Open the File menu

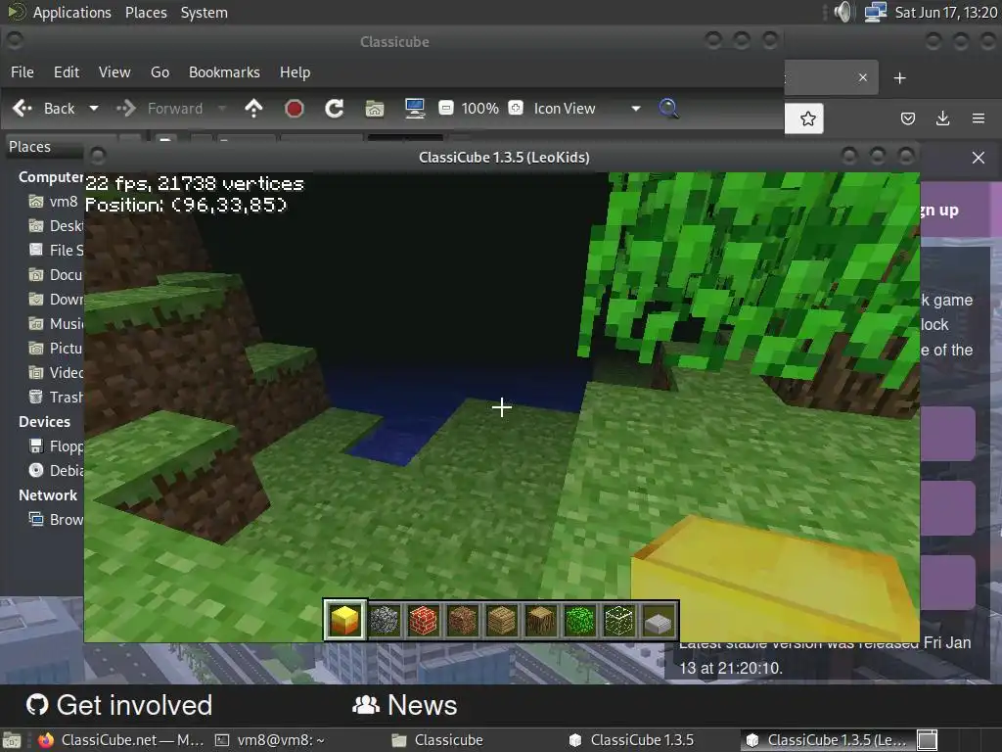click(23, 72)
